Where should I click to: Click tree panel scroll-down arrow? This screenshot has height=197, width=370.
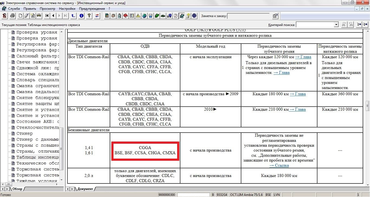click(61, 180)
